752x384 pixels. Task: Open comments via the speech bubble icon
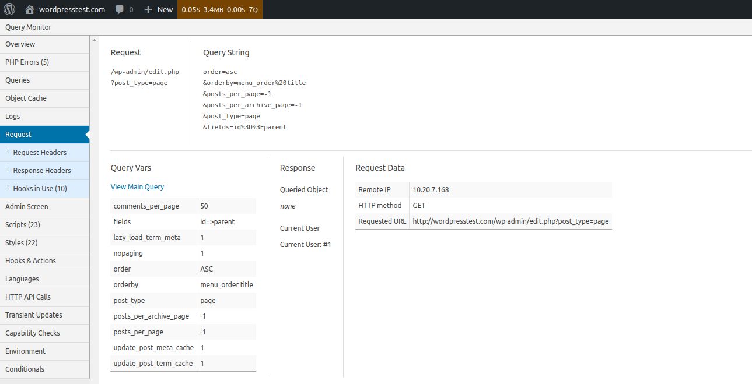[x=120, y=9]
